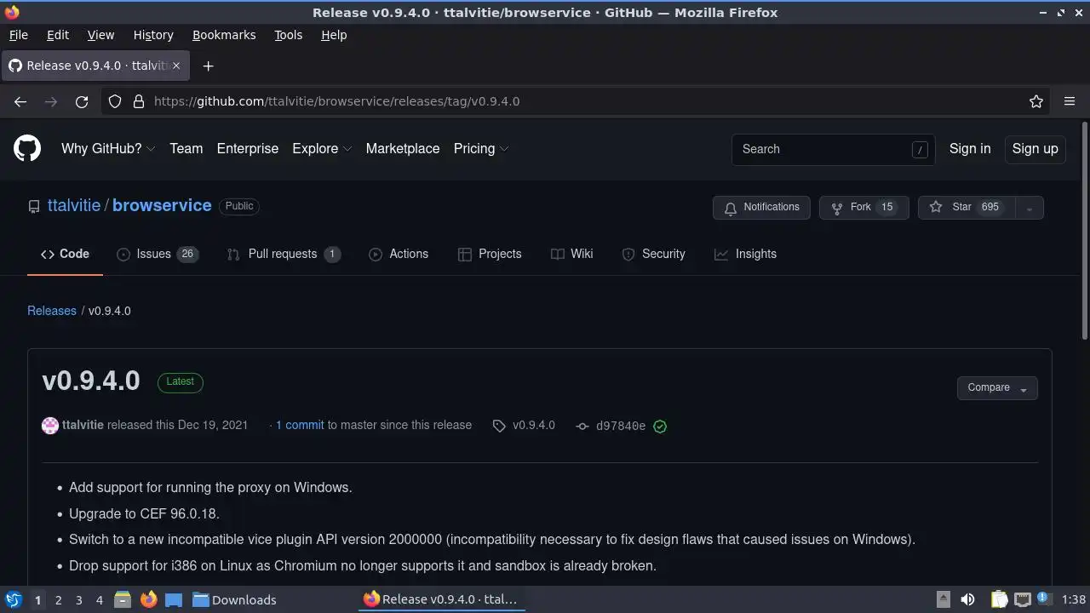Open the Star lists dropdown arrow
Image resolution: width=1090 pixels, height=613 pixels.
(1029, 208)
